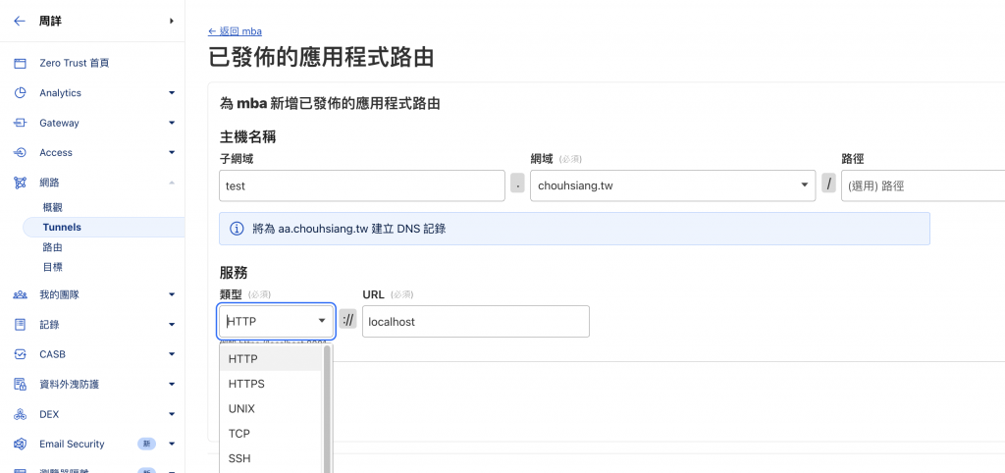
Task: Expand the Email Security chevron
Action: (x=172, y=445)
